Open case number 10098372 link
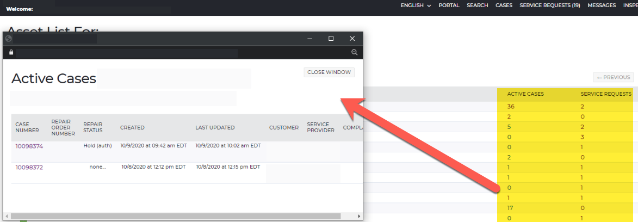Image resolution: width=638 pixels, height=222 pixels. point(29,168)
